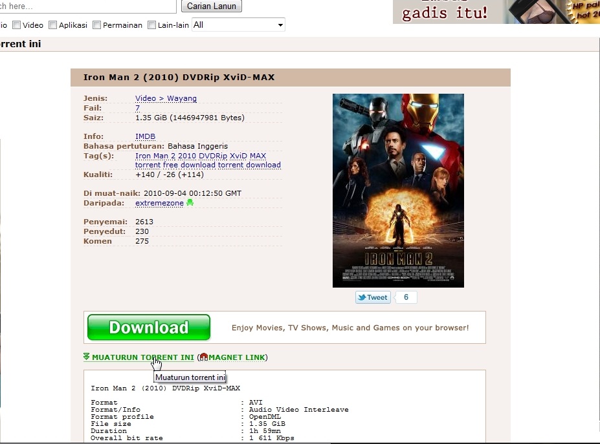
Task: Open the IMDB info link
Action: (146, 136)
